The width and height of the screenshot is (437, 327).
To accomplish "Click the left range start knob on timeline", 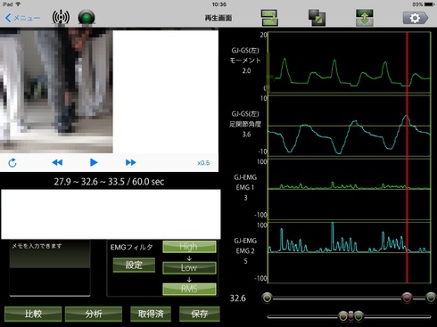I will pos(268,298).
